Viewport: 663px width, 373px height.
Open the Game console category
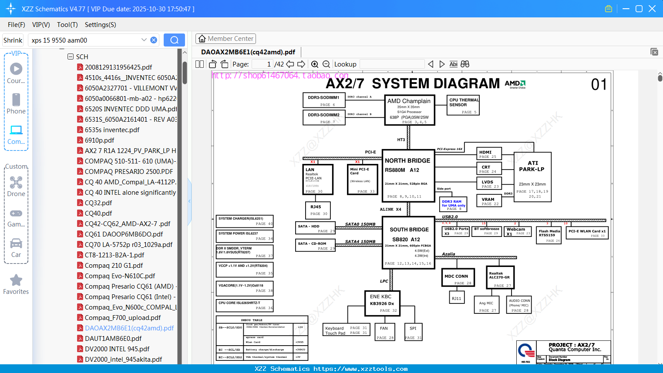coord(16,217)
